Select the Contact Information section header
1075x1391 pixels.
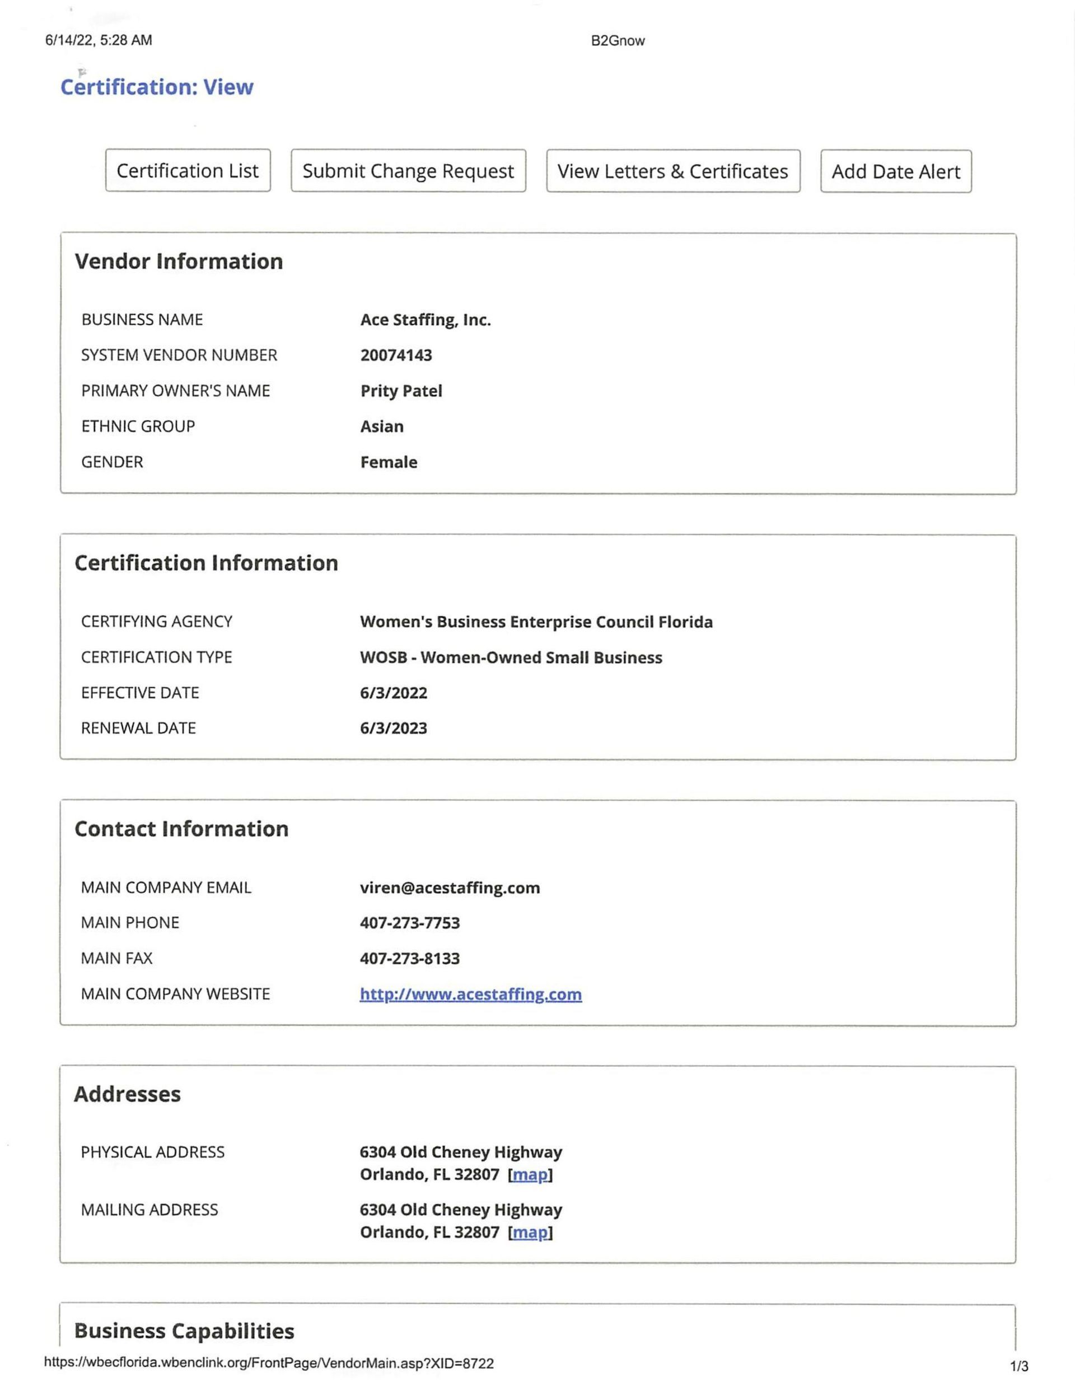tap(181, 829)
